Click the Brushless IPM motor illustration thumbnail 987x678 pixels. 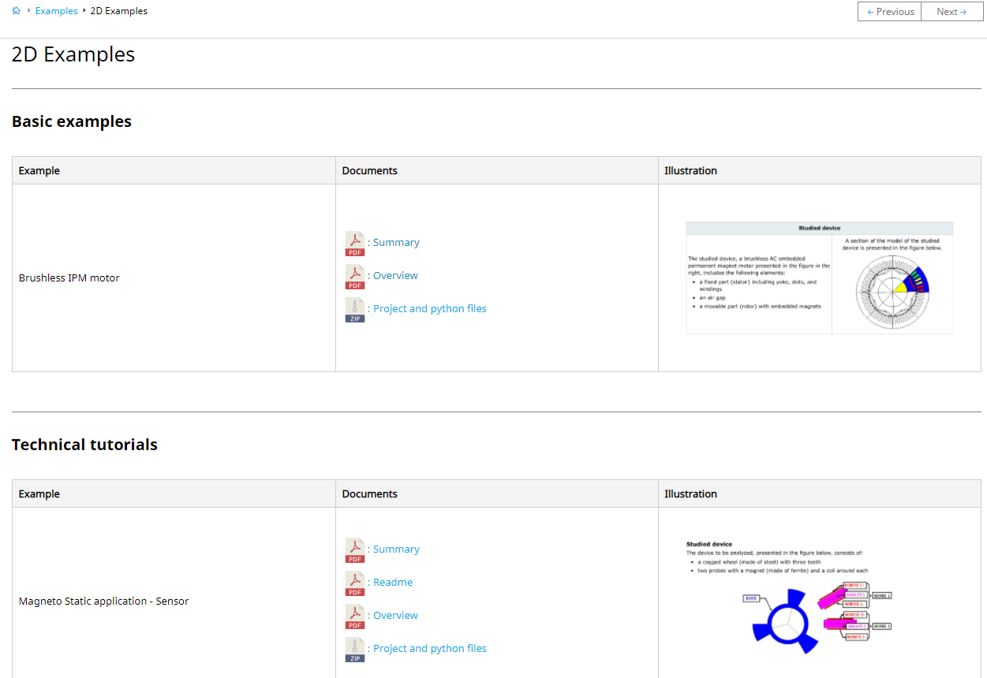(819, 278)
